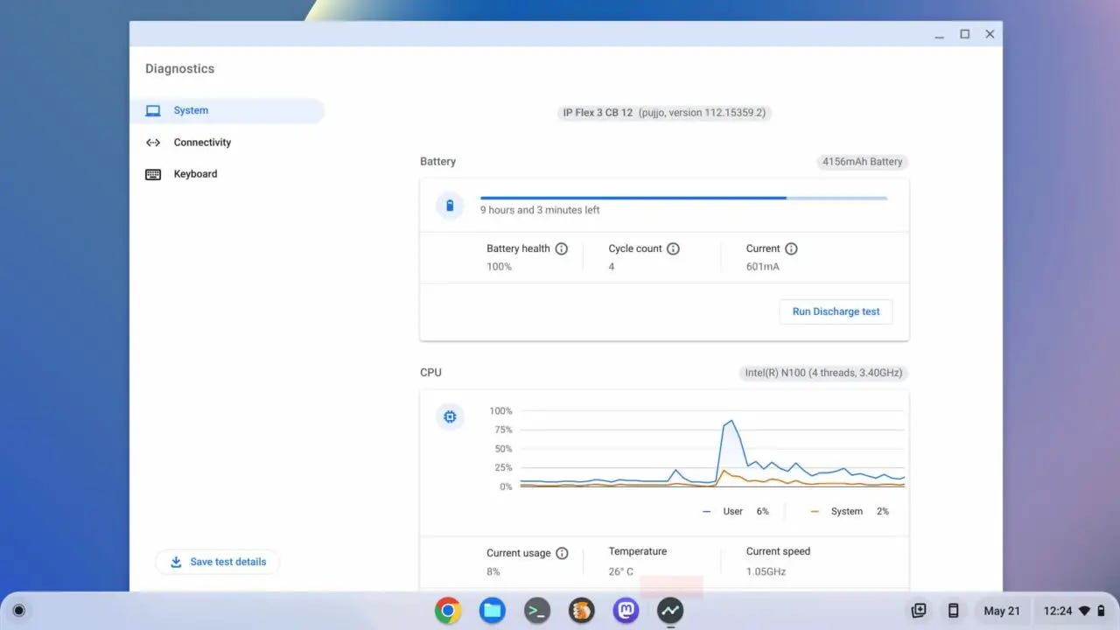The width and height of the screenshot is (1120, 630).
Task: Minimize the Diagnostics window
Action: click(x=939, y=34)
